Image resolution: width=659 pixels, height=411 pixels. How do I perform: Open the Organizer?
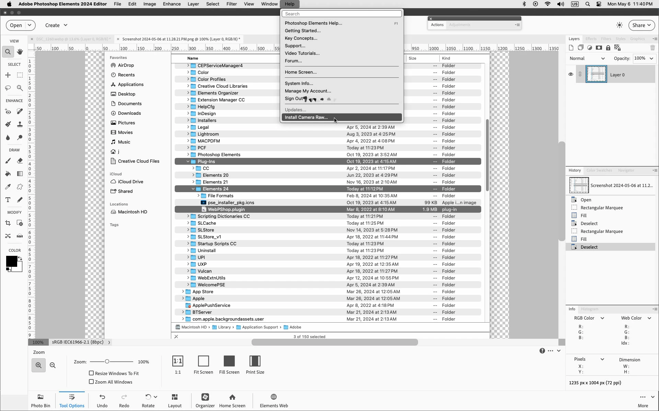tap(205, 400)
